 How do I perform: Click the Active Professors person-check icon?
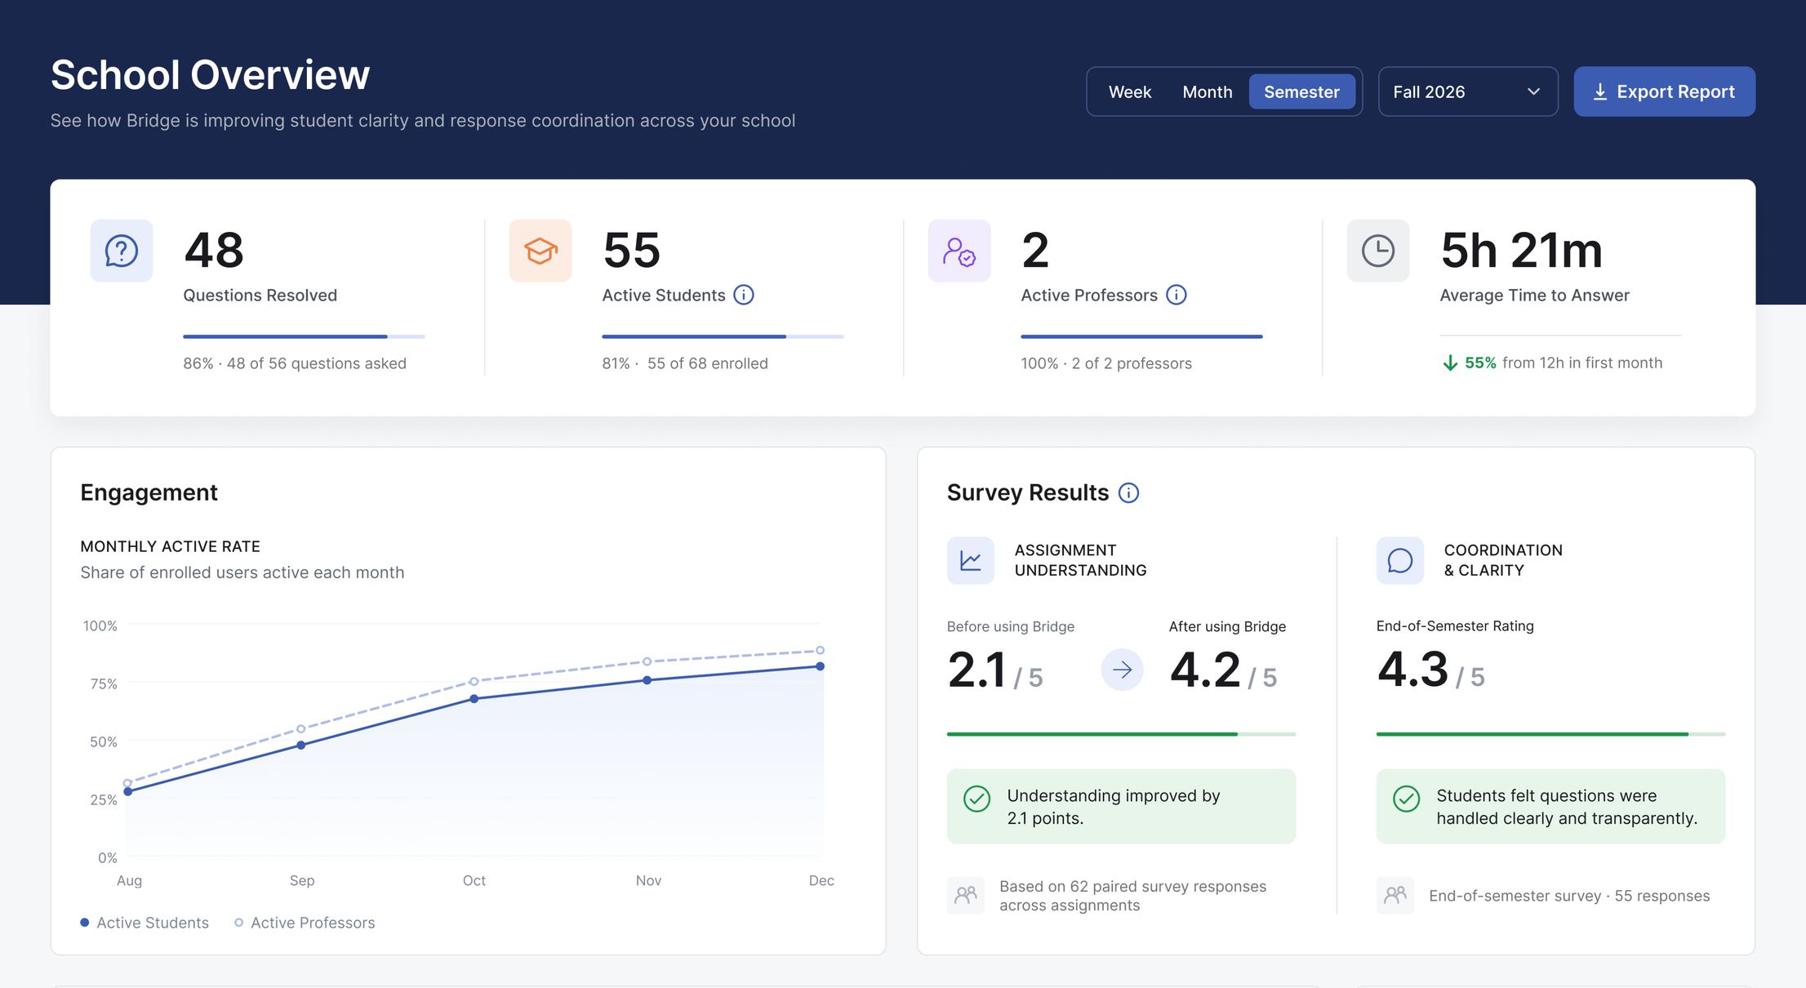coord(959,251)
